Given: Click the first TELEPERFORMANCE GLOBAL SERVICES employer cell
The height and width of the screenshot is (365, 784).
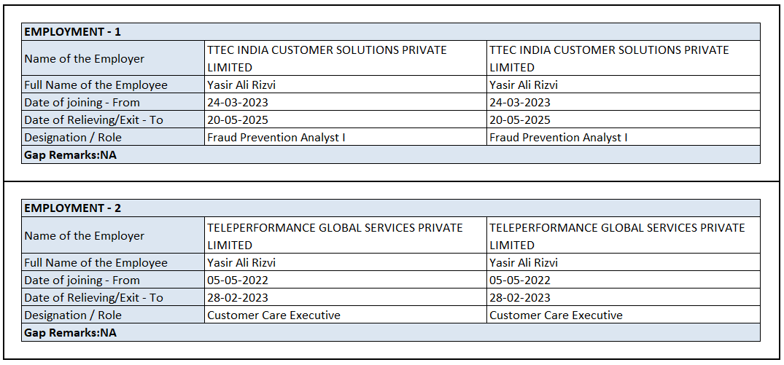Looking at the screenshot, I should pos(335,236).
